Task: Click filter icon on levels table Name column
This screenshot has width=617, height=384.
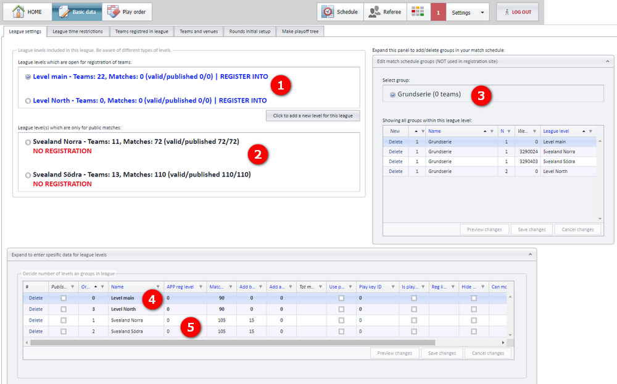Action: click(158, 286)
